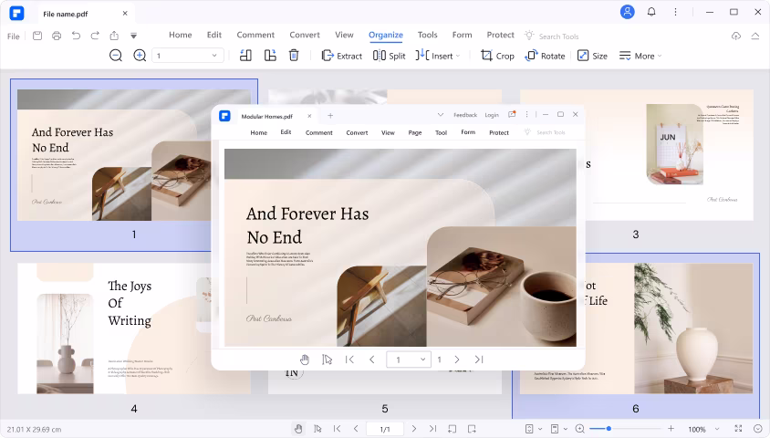Select the hand tool in floating window

click(305, 360)
